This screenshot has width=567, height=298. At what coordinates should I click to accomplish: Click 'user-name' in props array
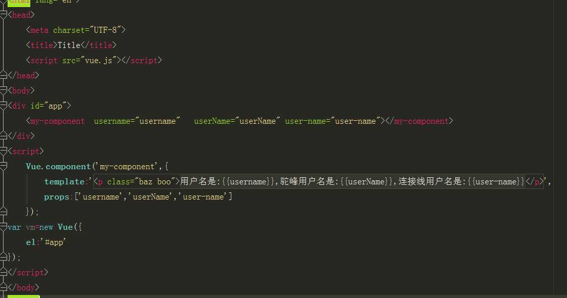[x=203, y=197]
